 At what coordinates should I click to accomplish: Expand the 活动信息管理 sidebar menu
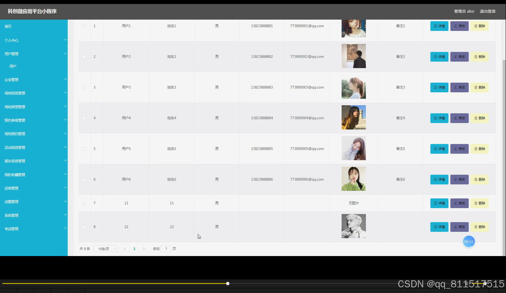pyautogui.click(x=34, y=147)
